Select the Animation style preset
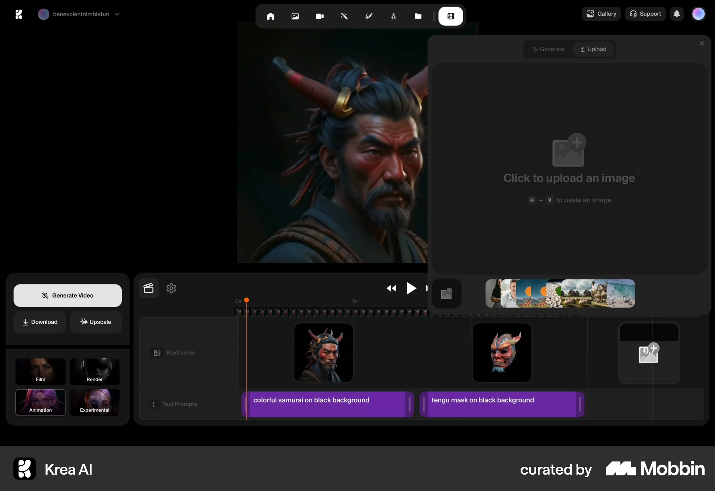715x491 pixels. [x=41, y=402]
